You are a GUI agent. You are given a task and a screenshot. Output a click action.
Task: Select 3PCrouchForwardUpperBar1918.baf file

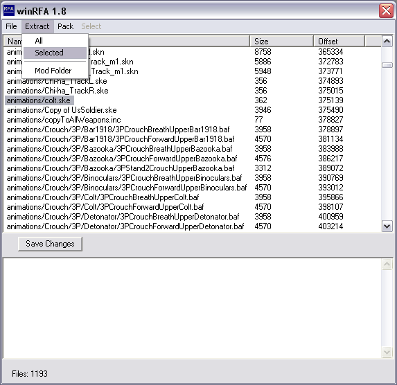(121, 139)
